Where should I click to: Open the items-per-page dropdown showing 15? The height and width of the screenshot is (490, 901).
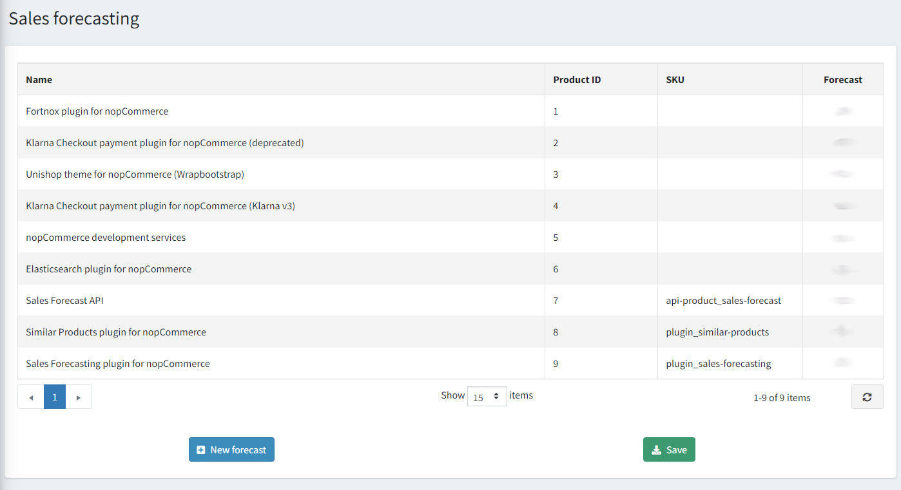(x=487, y=397)
